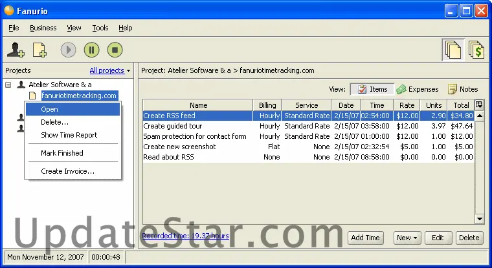The width and height of the screenshot is (492, 268).
Task: Select Atelier Software & a in the tree
Action: point(60,85)
